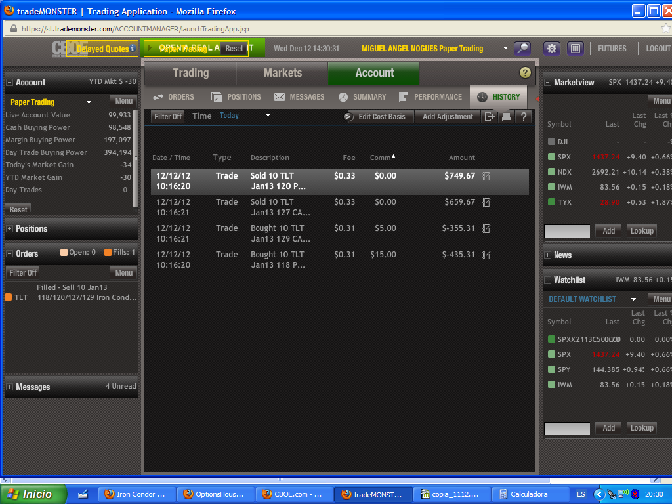Click the layout panel icon beside gear

[575, 49]
